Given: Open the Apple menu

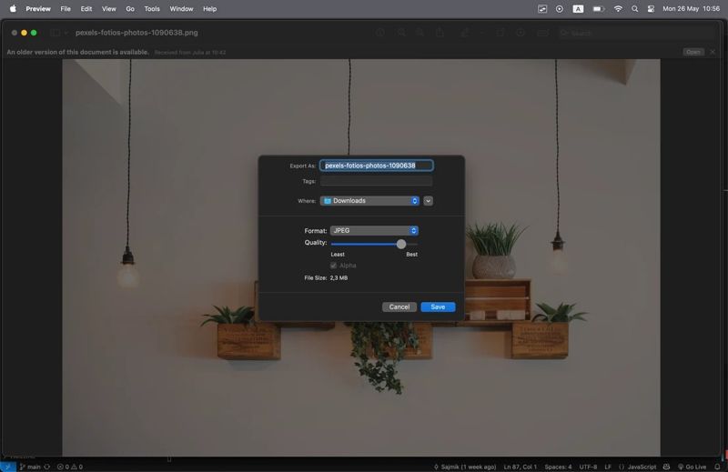Looking at the screenshot, I should pyautogui.click(x=13, y=8).
